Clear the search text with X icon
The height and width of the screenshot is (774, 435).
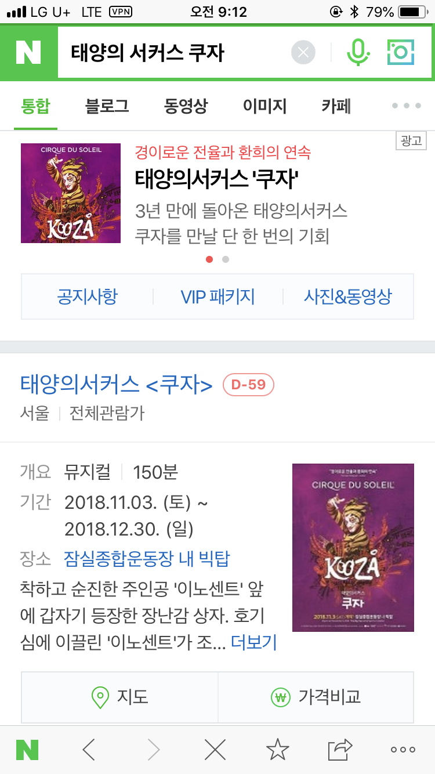click(303, 53)
